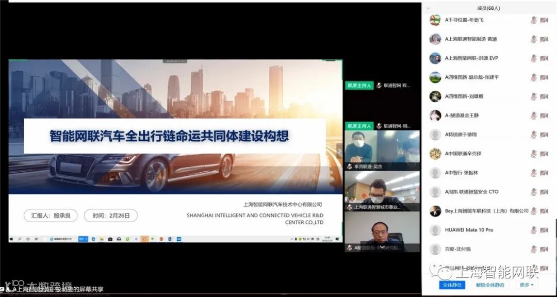Screen dimensions: 557x297
Task: Click Edge icon in shared screen taskbar
Action: click(x=93, y=239)
